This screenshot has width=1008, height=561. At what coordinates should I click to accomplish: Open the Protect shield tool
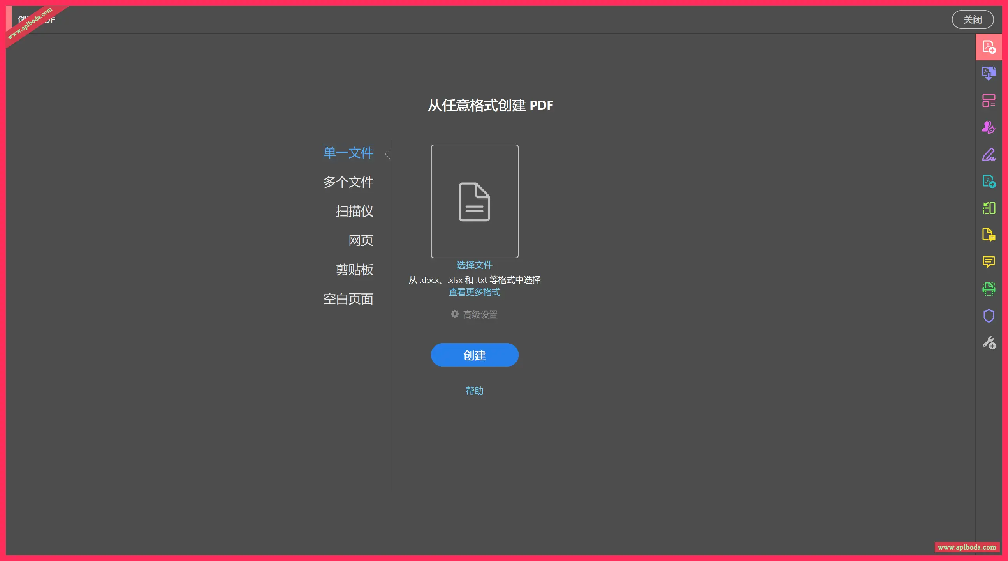pos(989,316)
